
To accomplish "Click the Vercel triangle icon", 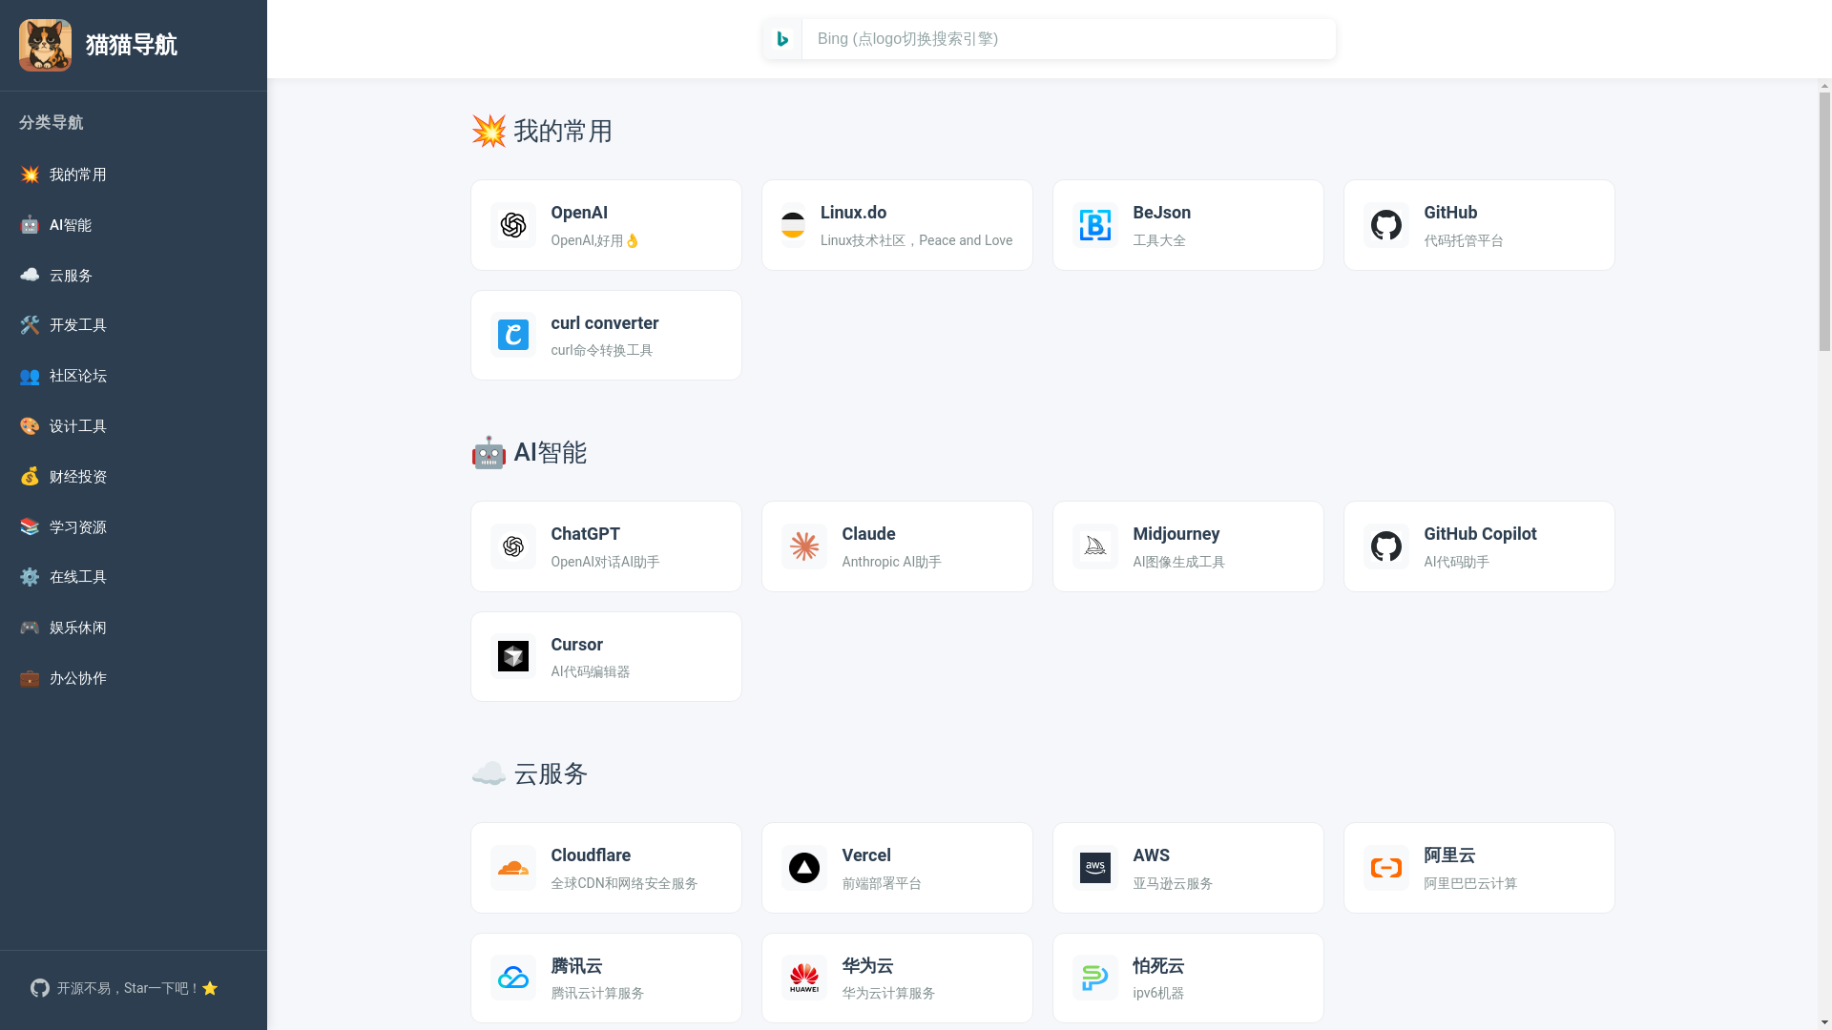I will click(804, 868).
